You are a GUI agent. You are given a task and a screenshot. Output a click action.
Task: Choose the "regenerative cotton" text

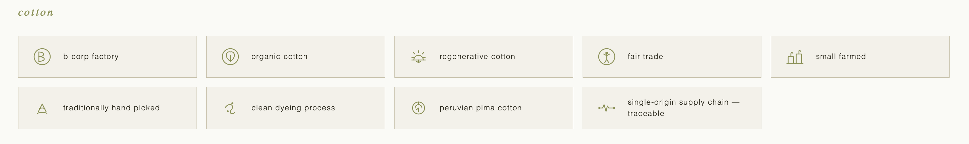pyautogui.click(x=477, y=56)
